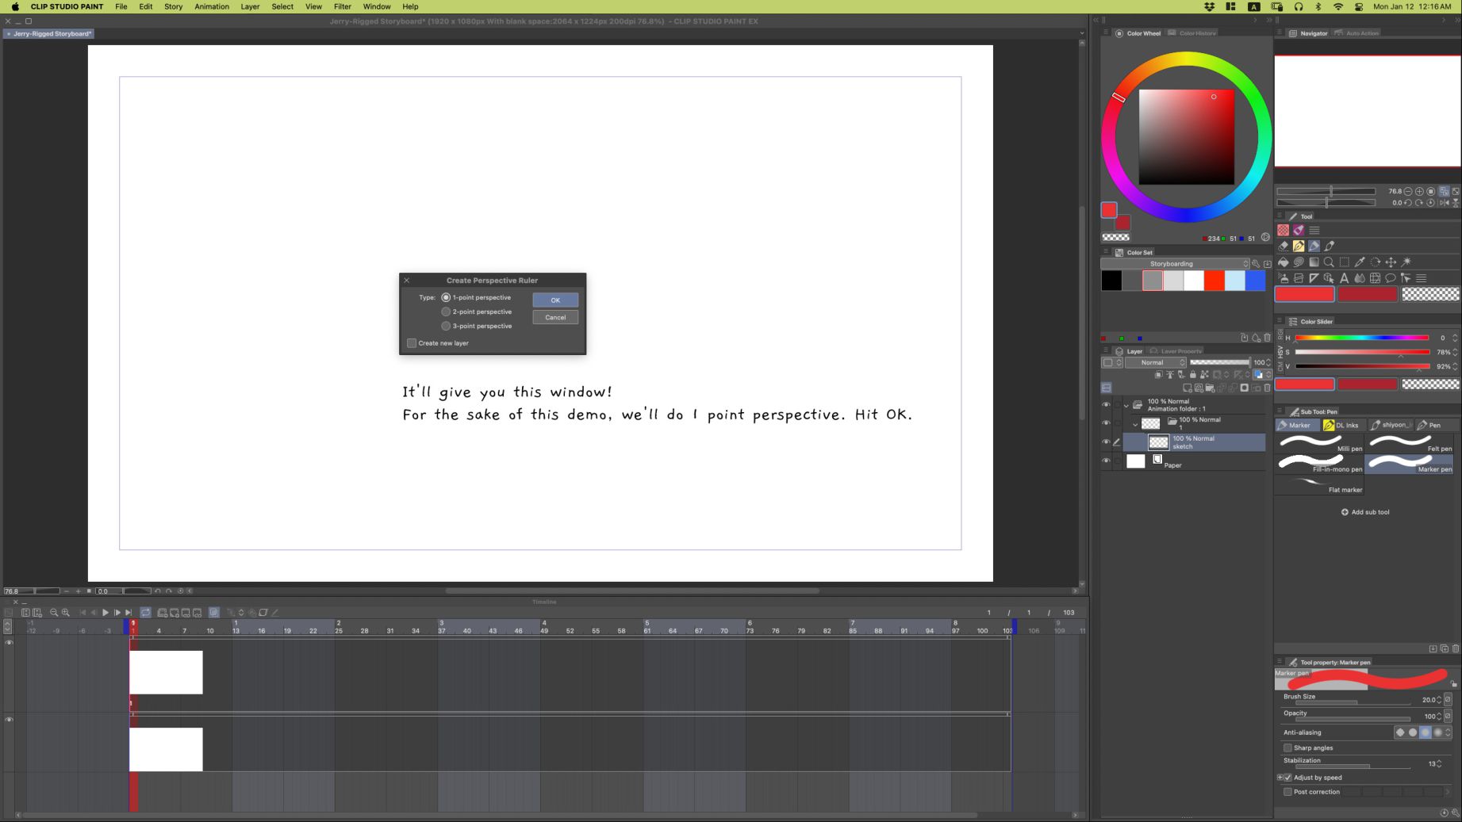
Task: Select the Text tool icon
Action: [x=1344, y=278]
